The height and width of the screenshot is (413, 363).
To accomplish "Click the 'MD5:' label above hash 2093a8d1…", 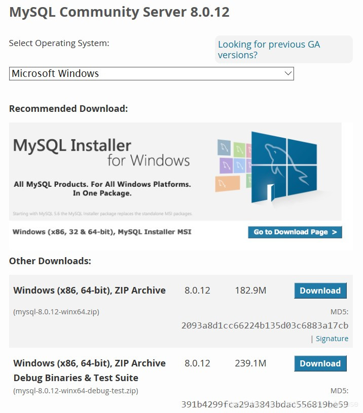I will coord(339,312).
